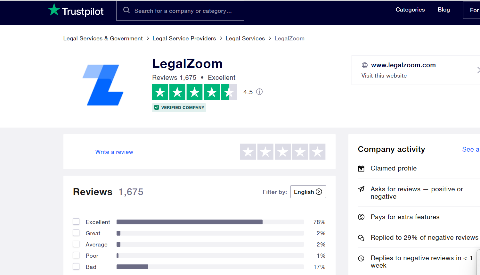
Task: Expand the chevron on the legalzoom.com website card
Action: pos(478,70)
